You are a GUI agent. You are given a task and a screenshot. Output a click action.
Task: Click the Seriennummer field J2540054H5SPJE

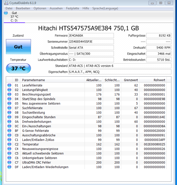pos(91,42)
